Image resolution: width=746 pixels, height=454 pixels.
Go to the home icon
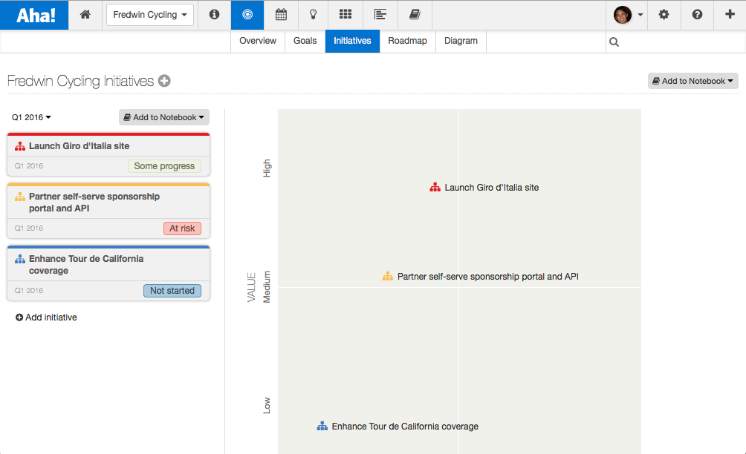85,15
